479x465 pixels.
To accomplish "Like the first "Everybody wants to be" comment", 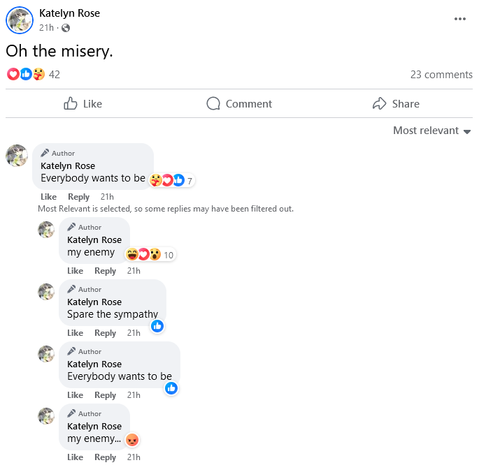I will (48, 197).
